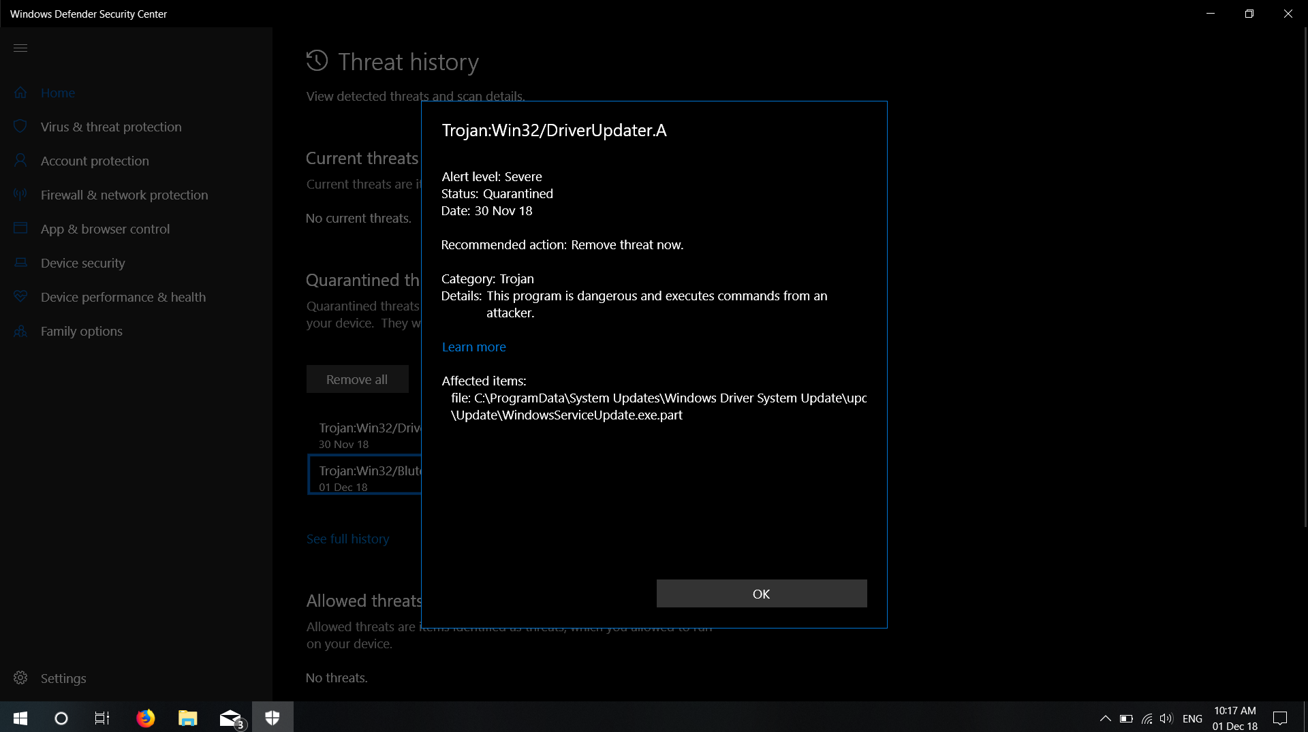Select the Trojan:Win32/Blut quarantined item
The height and width of the screenshot is (732, 1308).
[x=364, y=475]
